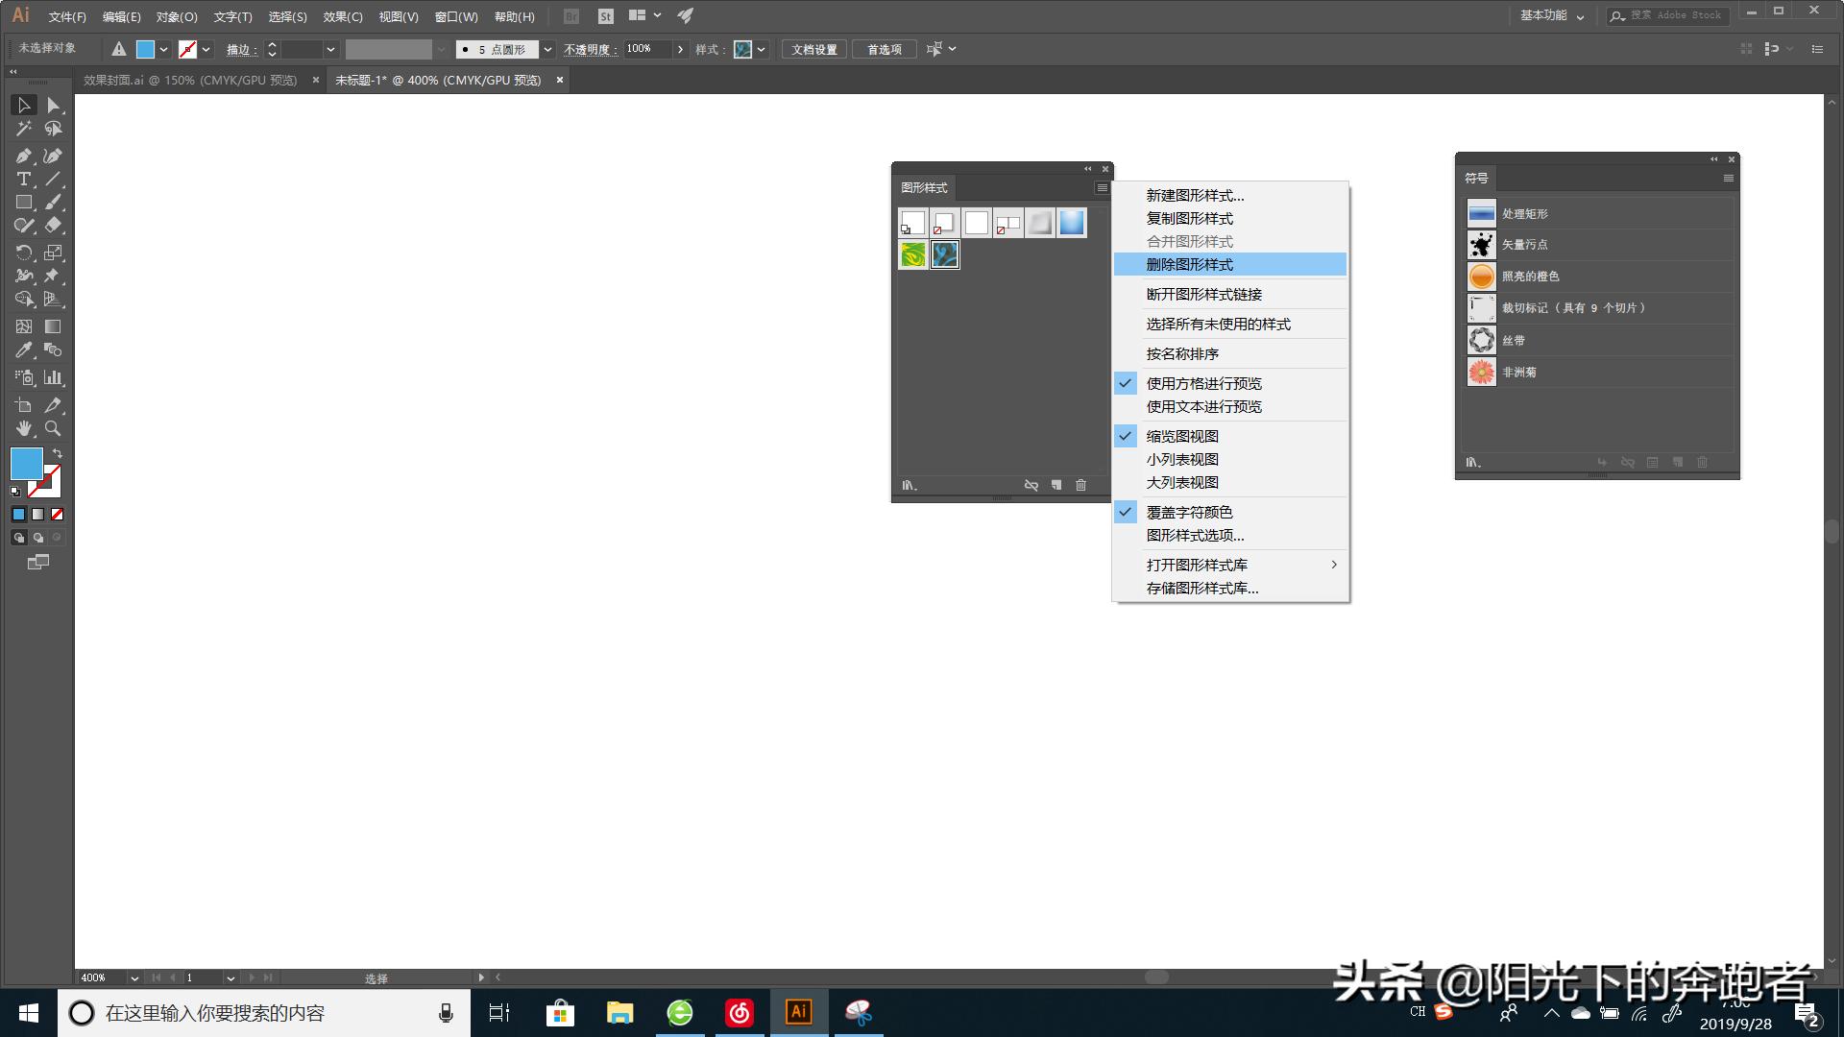Toggle 缩览图视图 in the context menu
1844x1037 pixels.
coord(1181,435)
